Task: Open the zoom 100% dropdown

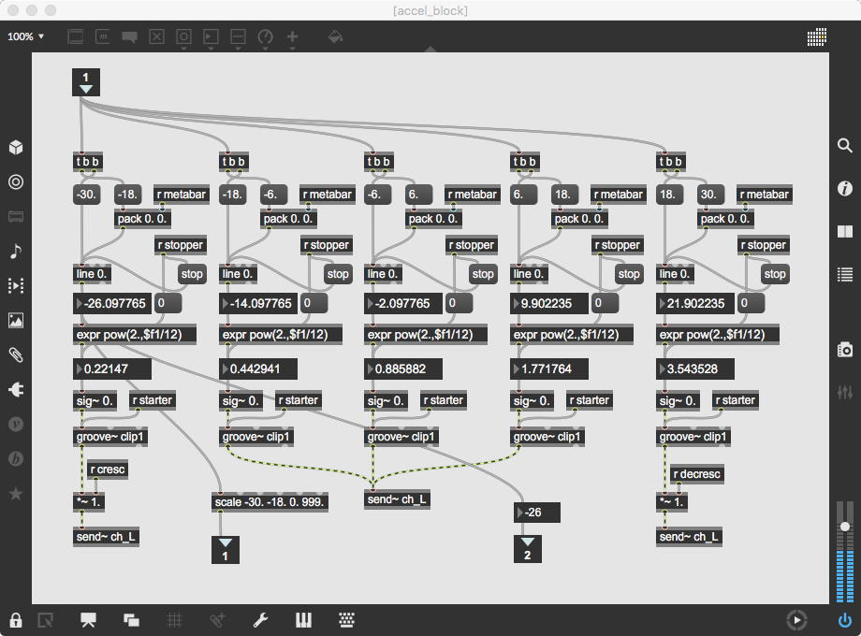Action: point(25,36)
